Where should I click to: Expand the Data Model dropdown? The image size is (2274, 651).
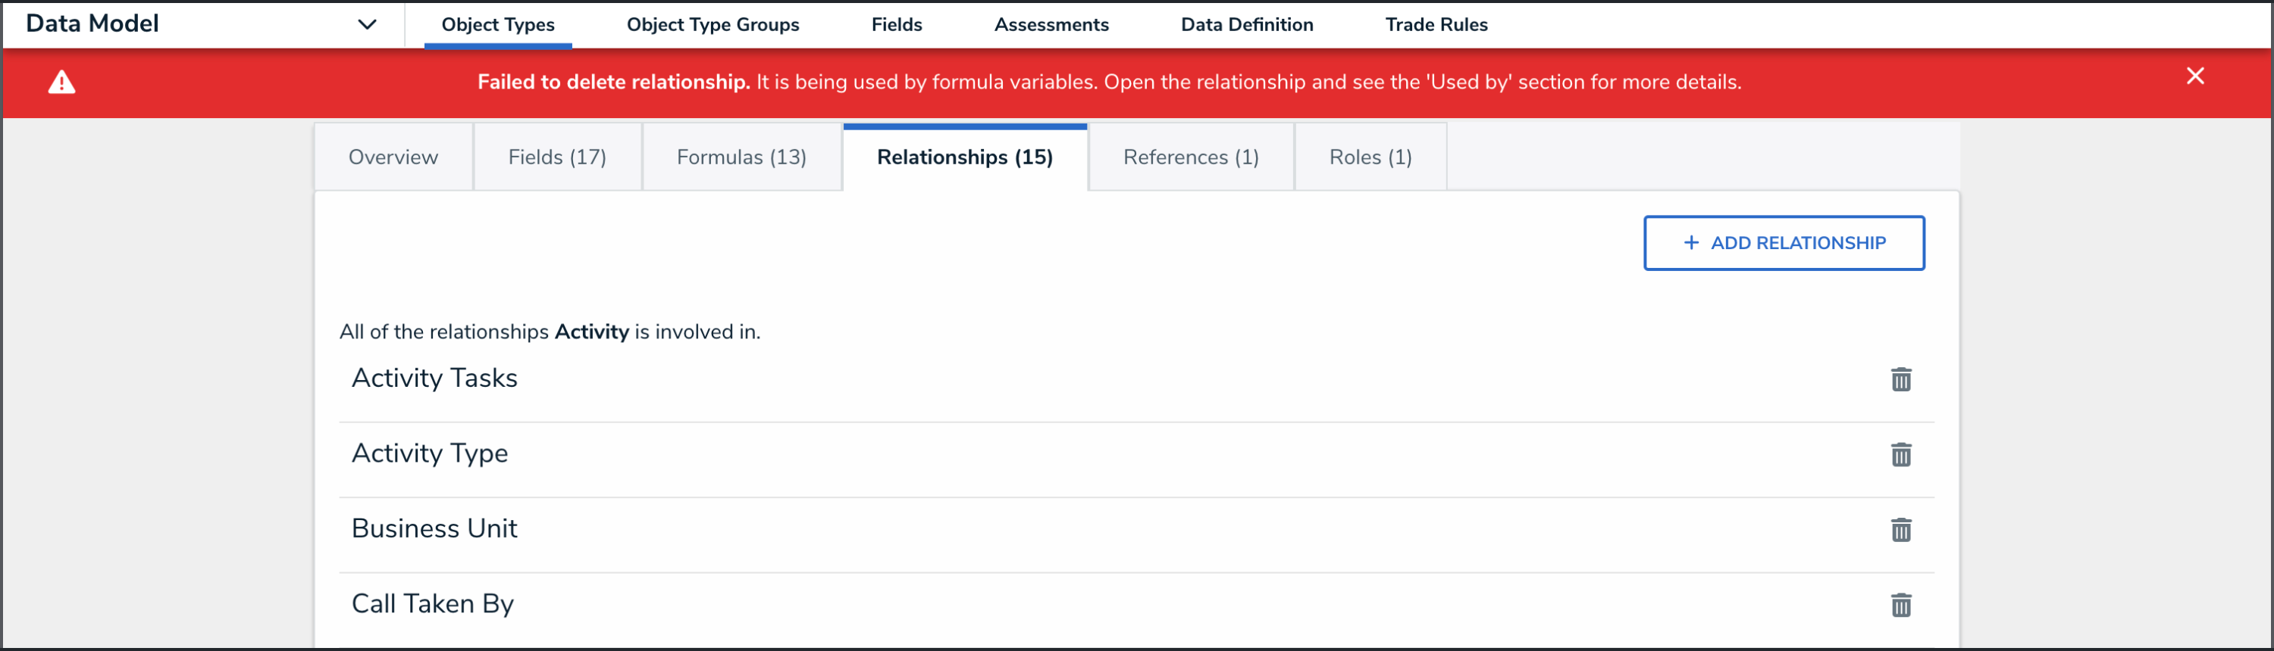(367, 25)
